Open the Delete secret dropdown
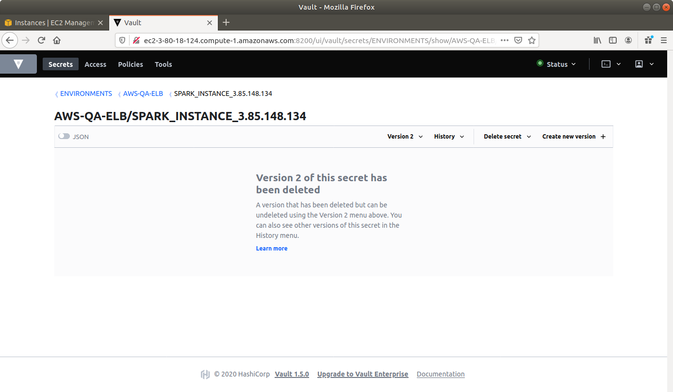The height and width of the screenshot is (392, 673). [508, 137]
